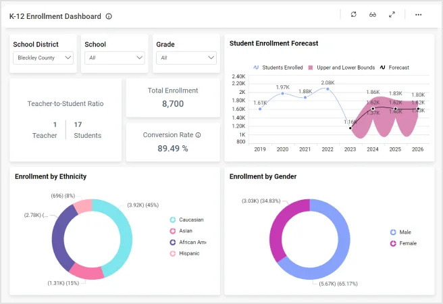Screen dimensions: 443x304
Task: Click the Conversion Rate info icon
Action: click(198, 135)
